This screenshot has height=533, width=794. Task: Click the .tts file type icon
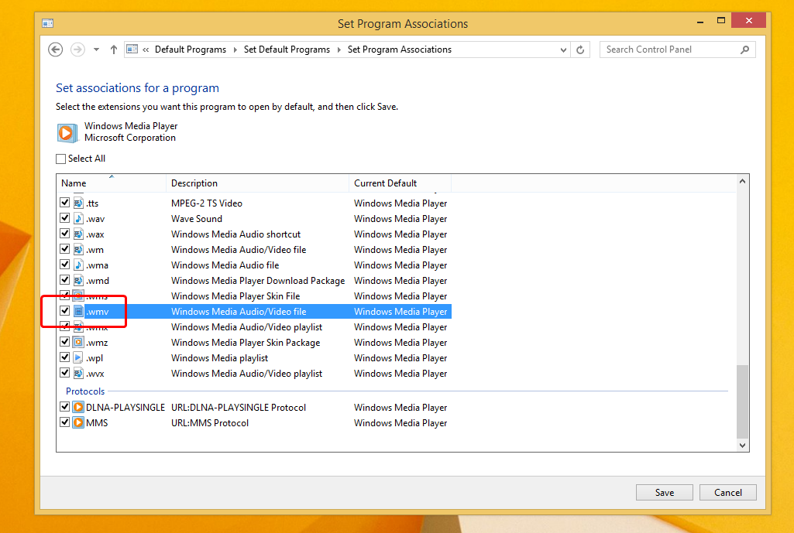tap(78, 203)
